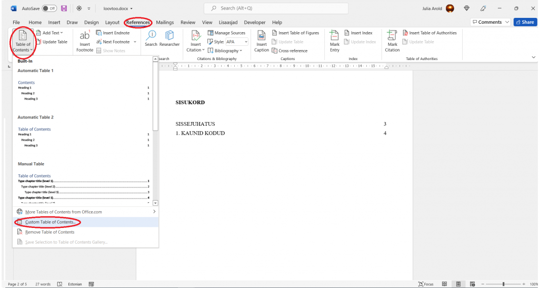Click the 27 words count indicator

(x=43, y=284)
